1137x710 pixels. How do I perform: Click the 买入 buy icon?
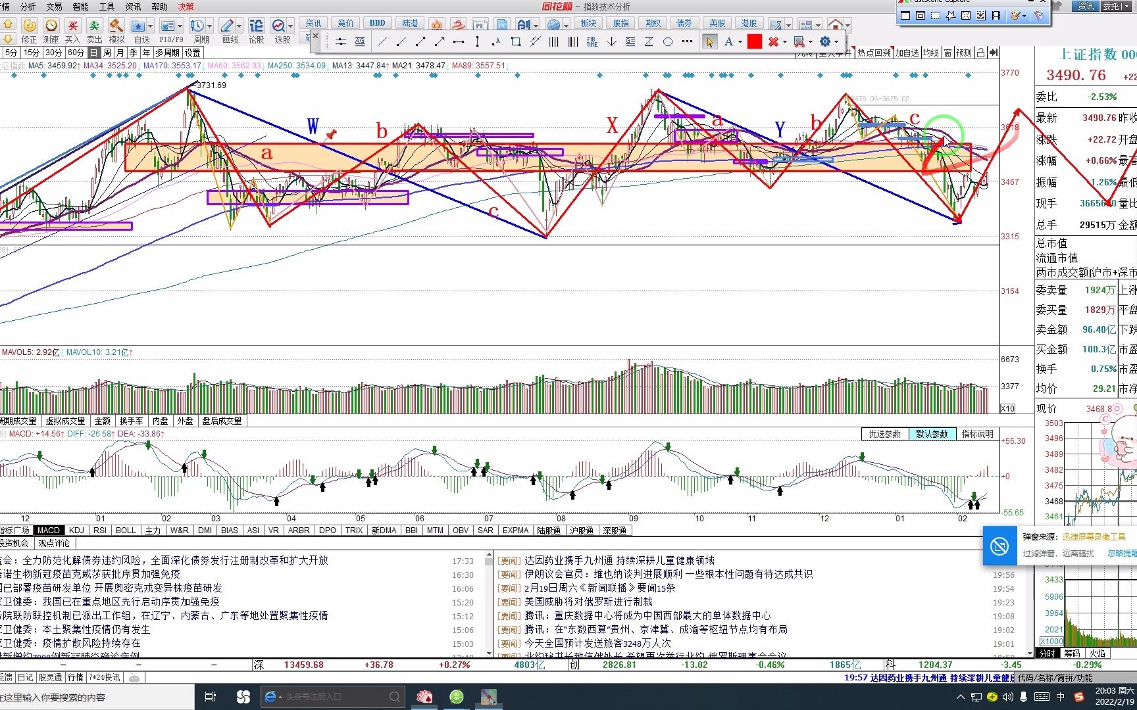(x=73, y=26)
